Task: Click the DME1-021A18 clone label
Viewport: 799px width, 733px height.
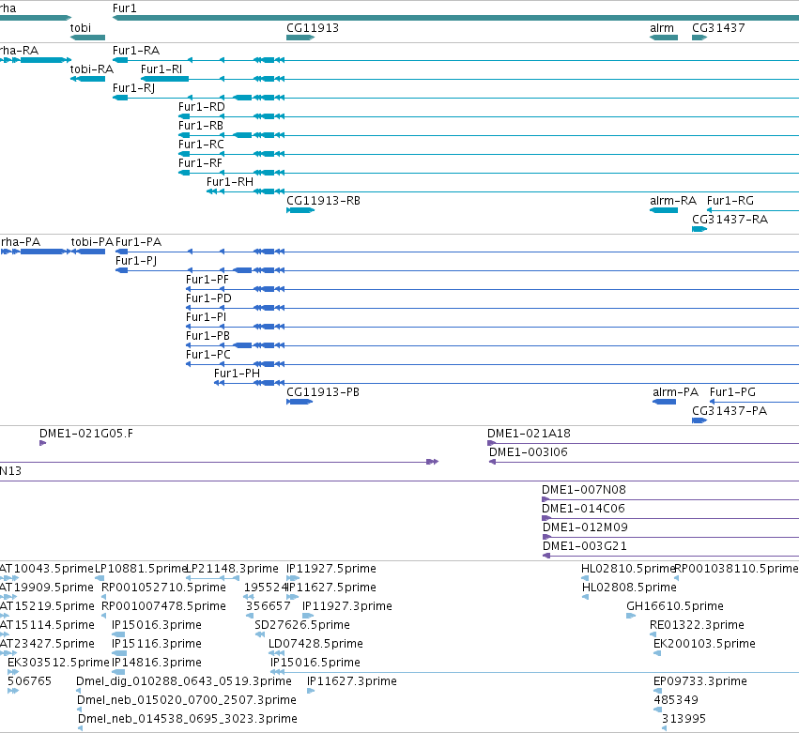Action: click(529, 434)
